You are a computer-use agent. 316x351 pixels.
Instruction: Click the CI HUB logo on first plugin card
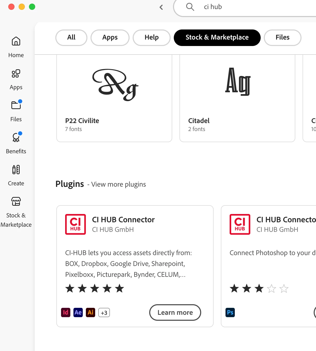[x=76, y=224]
